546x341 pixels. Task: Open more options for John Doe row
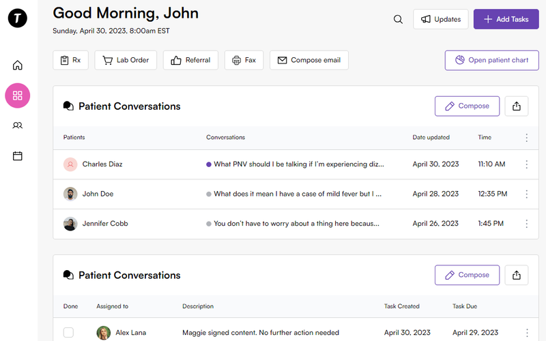526,194
